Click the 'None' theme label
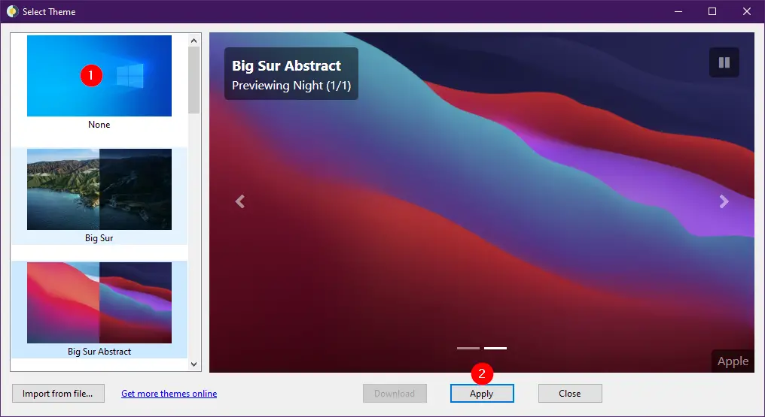This screenshot has width=765, height=417. pos(99,125)
